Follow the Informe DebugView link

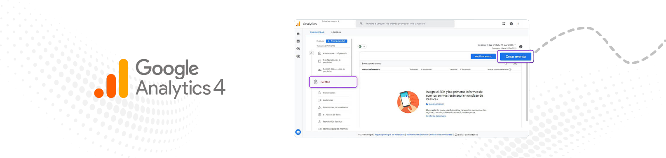coord(437,116)
